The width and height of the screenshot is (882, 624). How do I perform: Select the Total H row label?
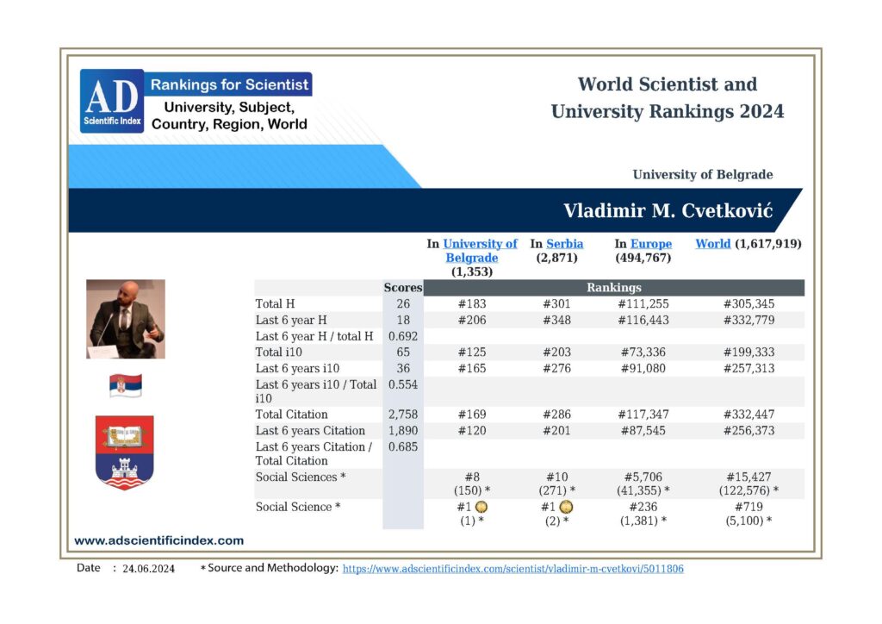tap(275, 304)
